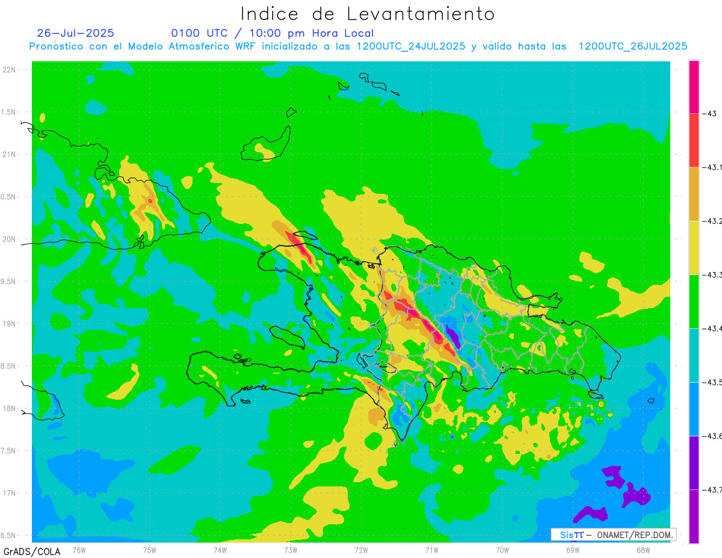Click the "19N" latitude label

10,324
